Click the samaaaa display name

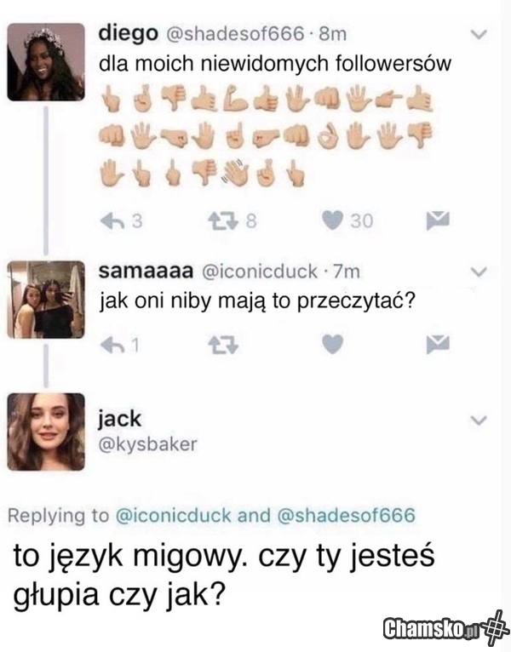click(x=146, y=272)
